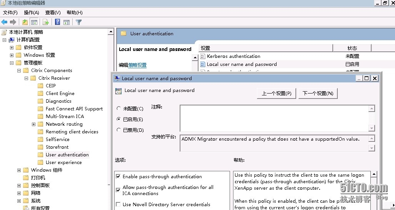Select Remoting client devices tree item

click(72, 132)
